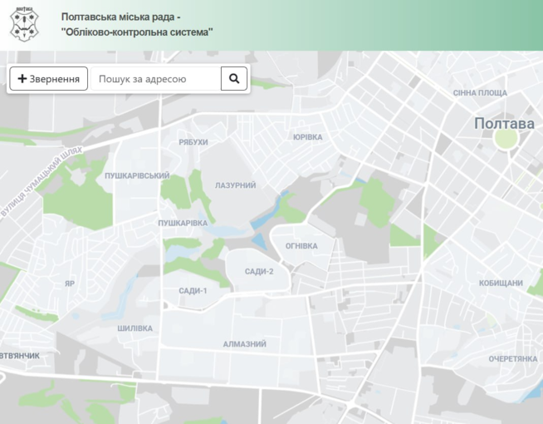Click the ЯР district label
The image size is (543, 424).
click(70, 283)
